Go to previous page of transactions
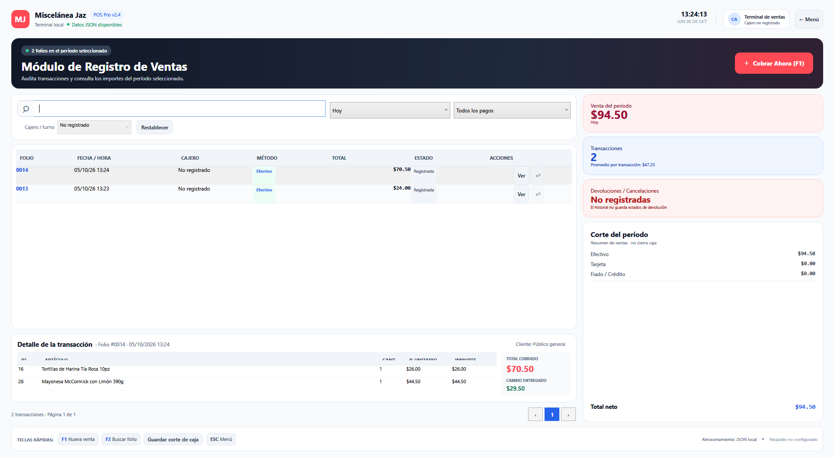Viewport: 834px width, 457px height. coord(535,414)
